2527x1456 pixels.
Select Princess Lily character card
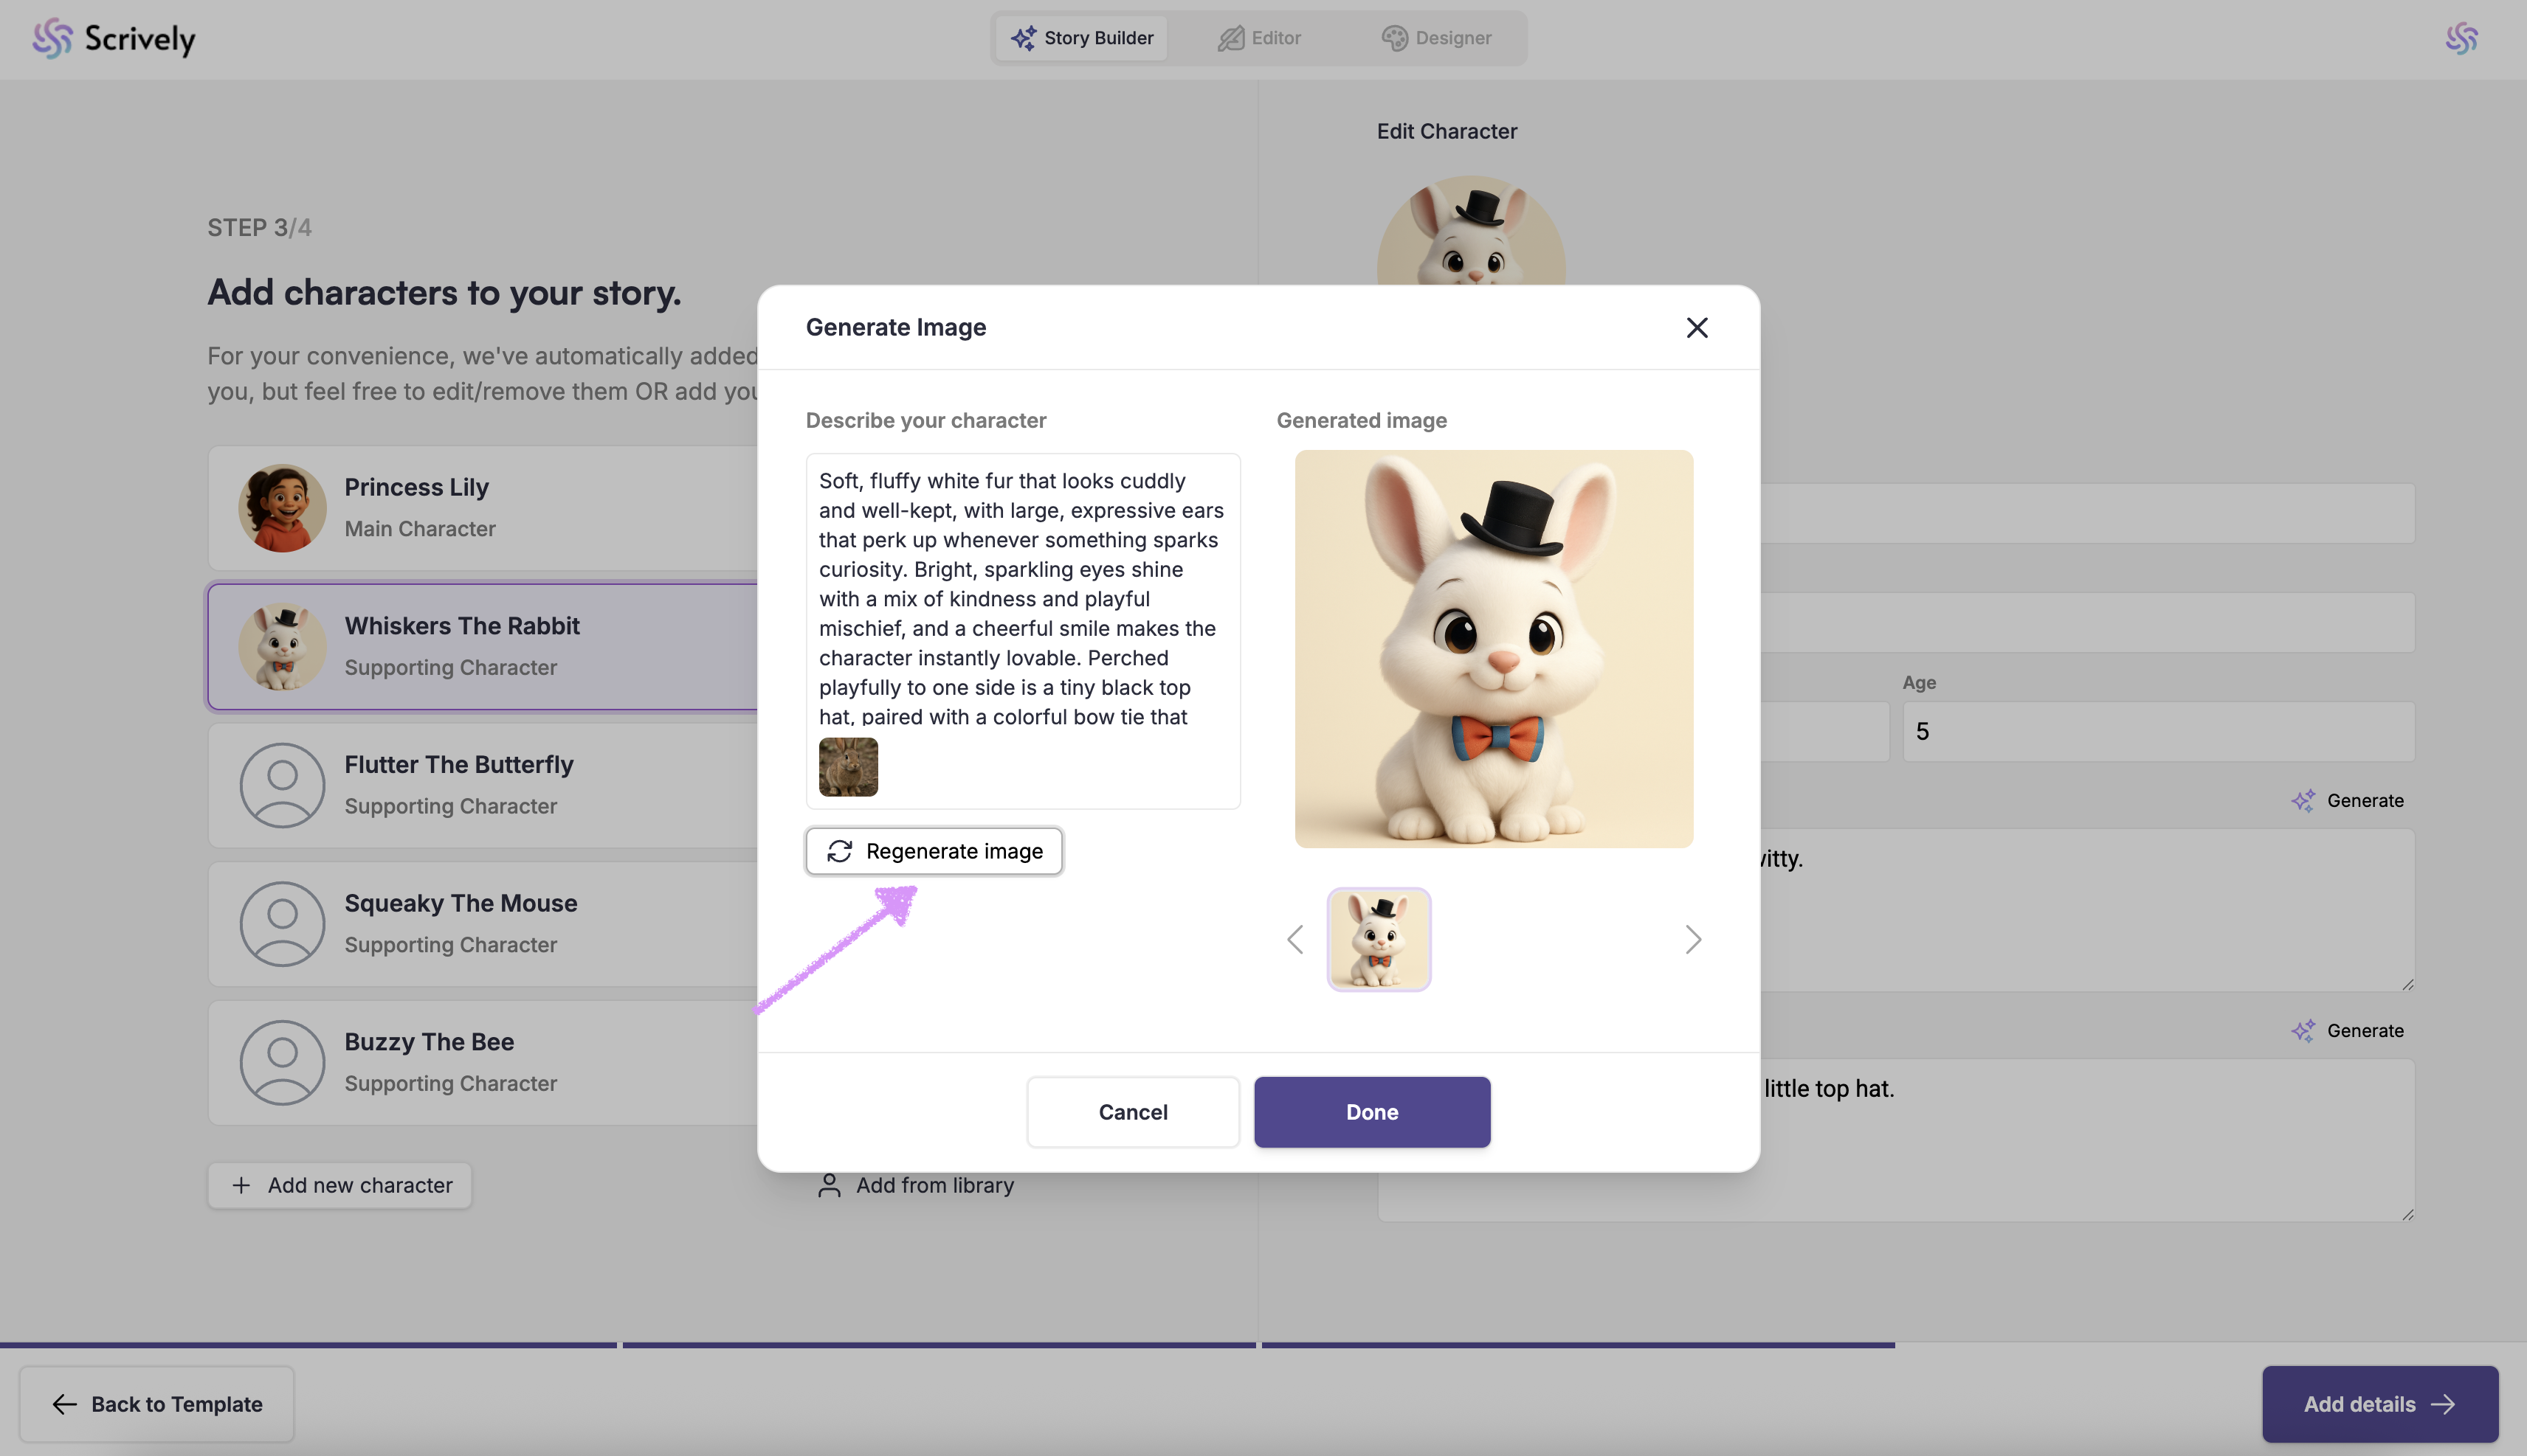click(482, 508)
